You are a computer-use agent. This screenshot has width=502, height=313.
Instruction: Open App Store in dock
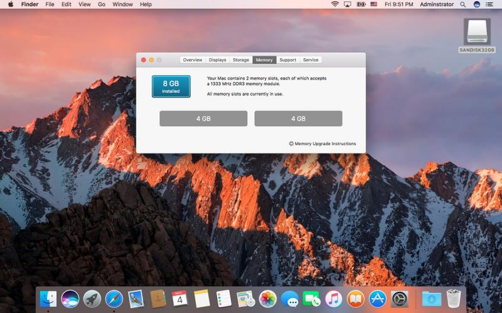point(378,299)
